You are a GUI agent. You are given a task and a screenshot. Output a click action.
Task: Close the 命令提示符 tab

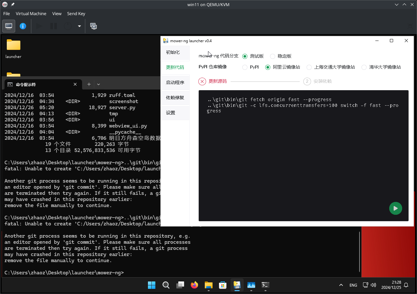[x=75, y=84]
